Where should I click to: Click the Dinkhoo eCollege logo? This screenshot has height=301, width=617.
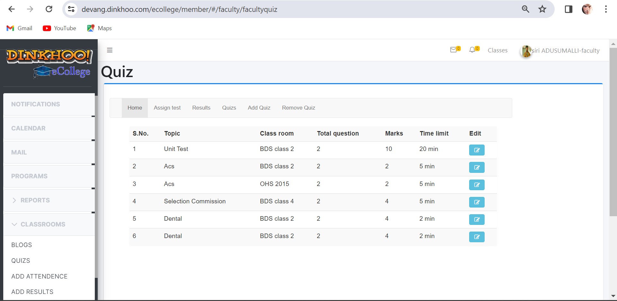pyautogui.click(x=49, y=63)
